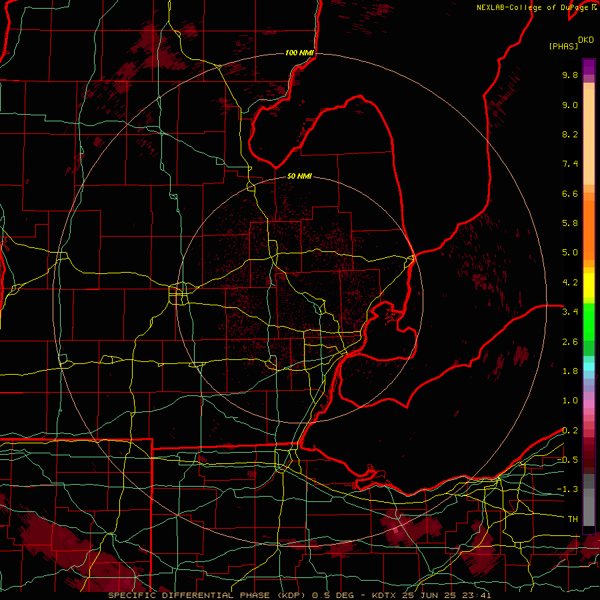Click the -0.5 value on the color scale
The image size is (600, 600).
click(x=567, y=460)
